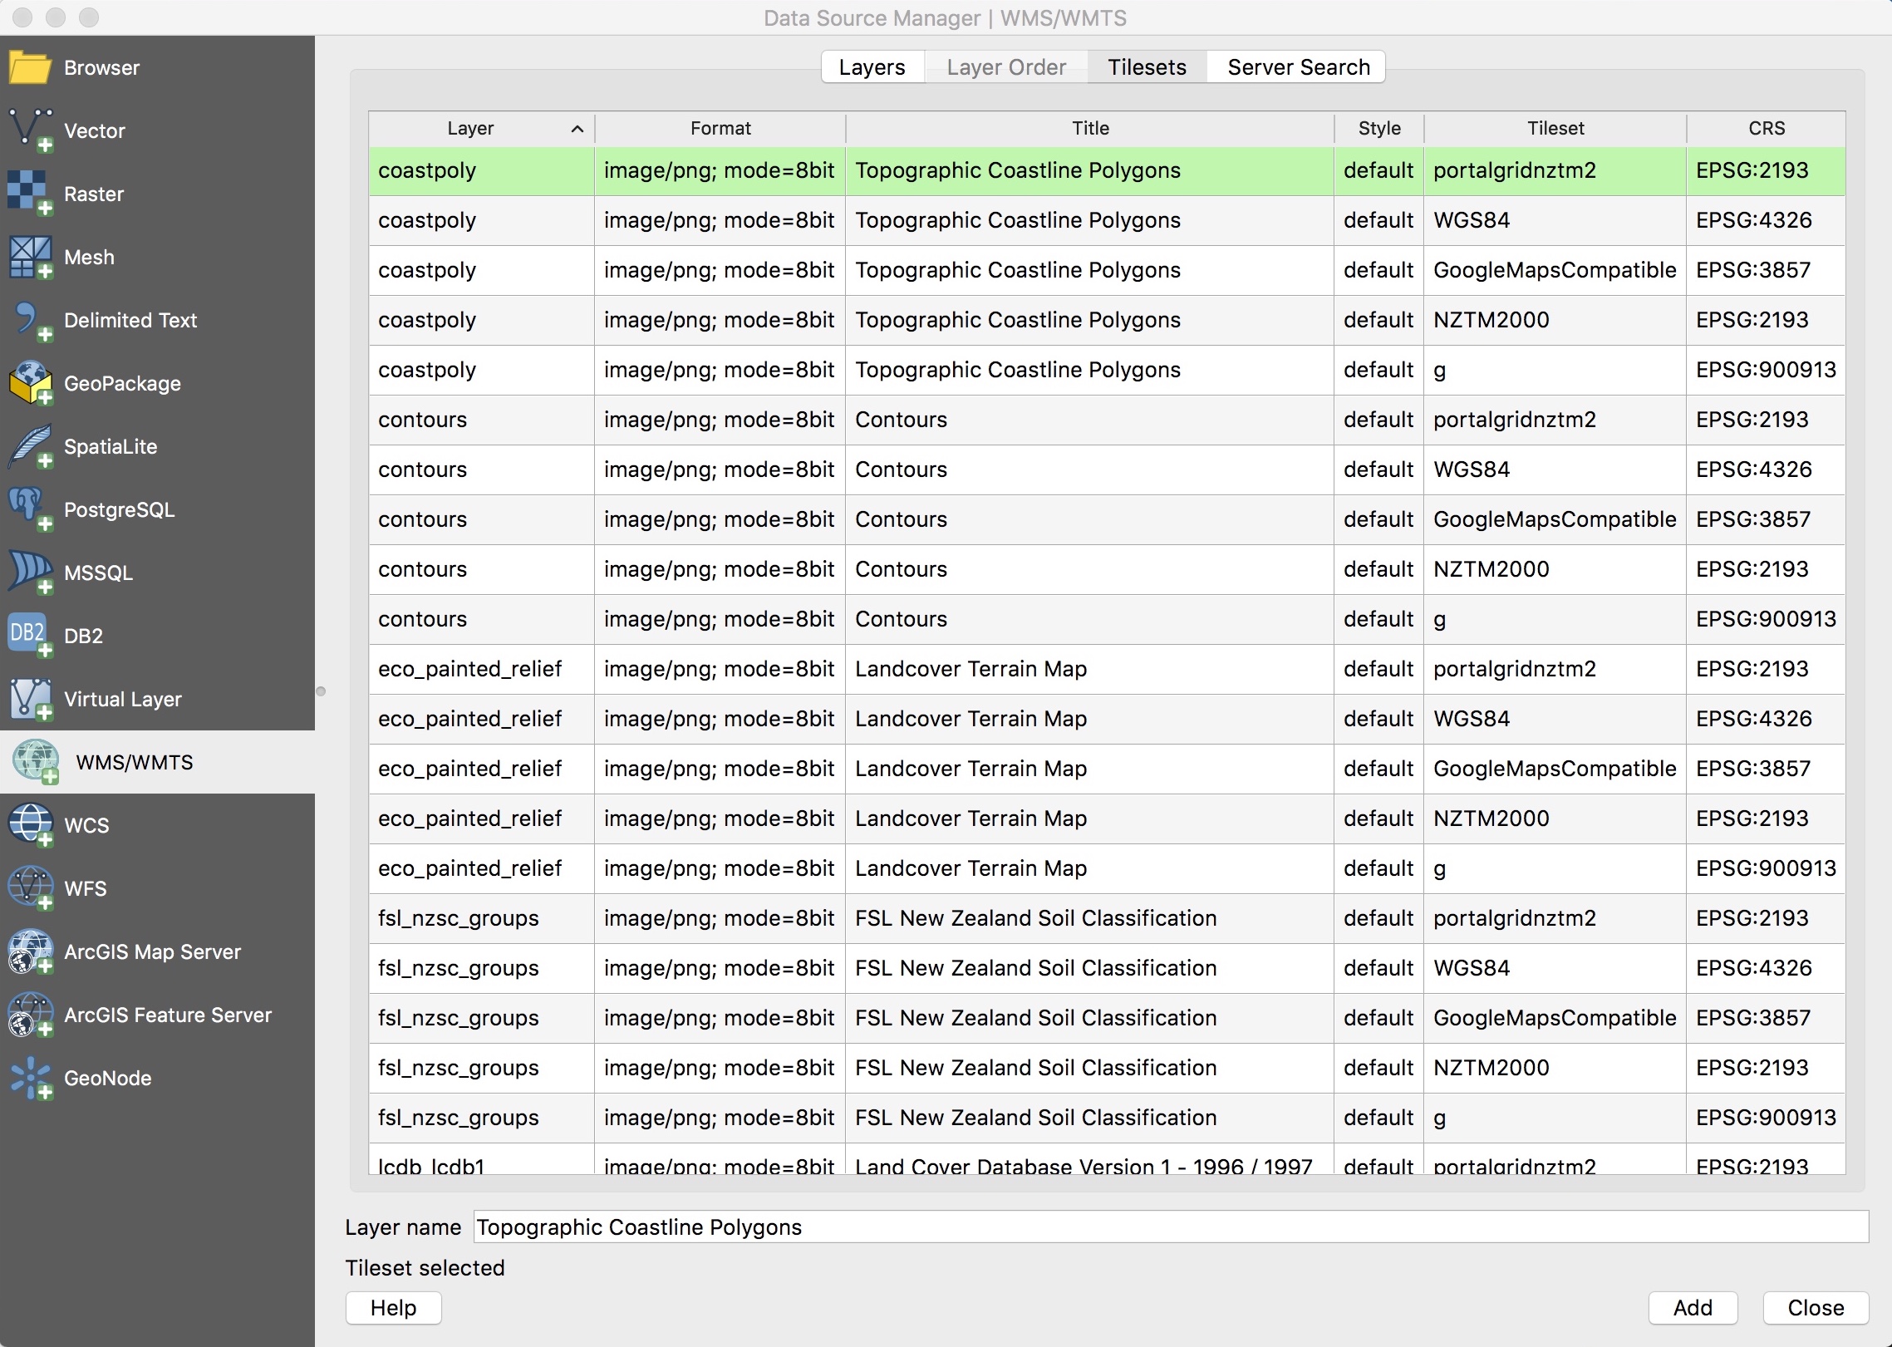The image size is (1892, 1347).
Task: Sort by the Format column header
Action: [x=720, y=129]
